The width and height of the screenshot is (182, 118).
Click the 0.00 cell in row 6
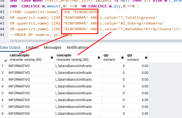[137, 100]
